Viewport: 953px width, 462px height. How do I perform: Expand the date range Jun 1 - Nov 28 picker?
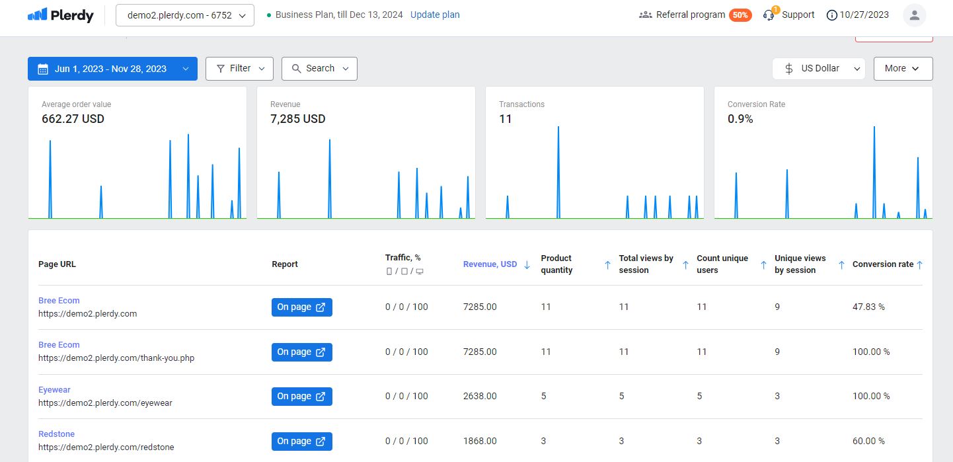click(112, 69)
